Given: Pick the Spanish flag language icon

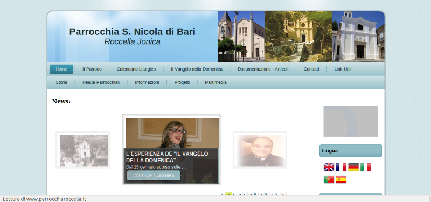Looking at the screenshot, I should pos(341,179).
